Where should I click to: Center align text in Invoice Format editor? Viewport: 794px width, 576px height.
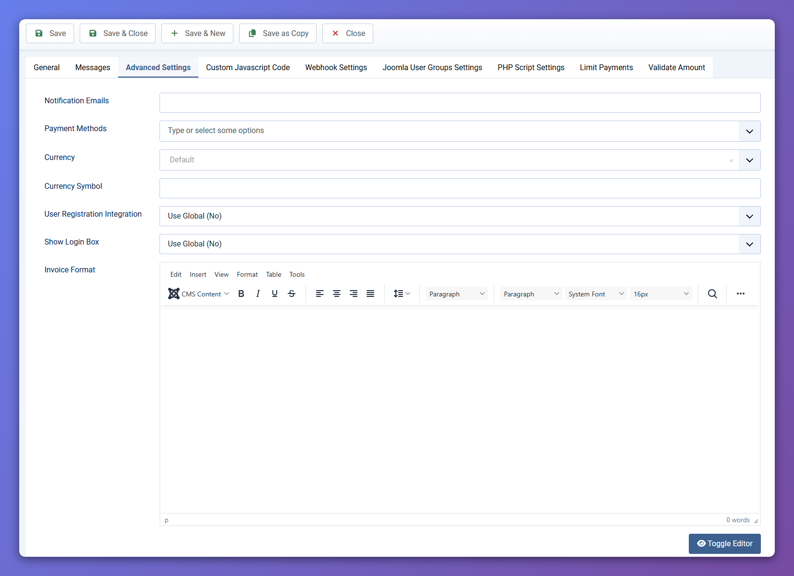click(x=337, y=294)
